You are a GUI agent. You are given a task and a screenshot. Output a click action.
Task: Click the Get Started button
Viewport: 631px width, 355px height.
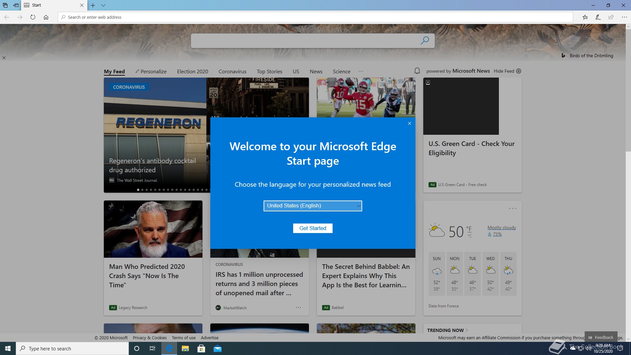(x=313, y=228)
